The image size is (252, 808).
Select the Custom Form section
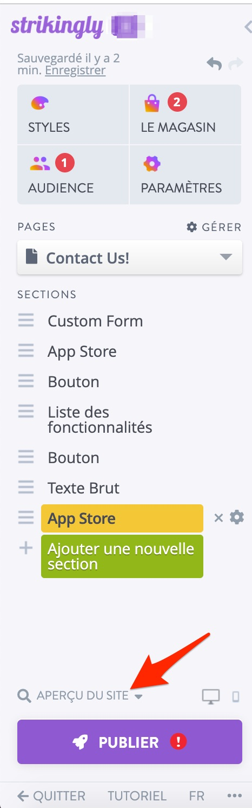pos(95,321)
